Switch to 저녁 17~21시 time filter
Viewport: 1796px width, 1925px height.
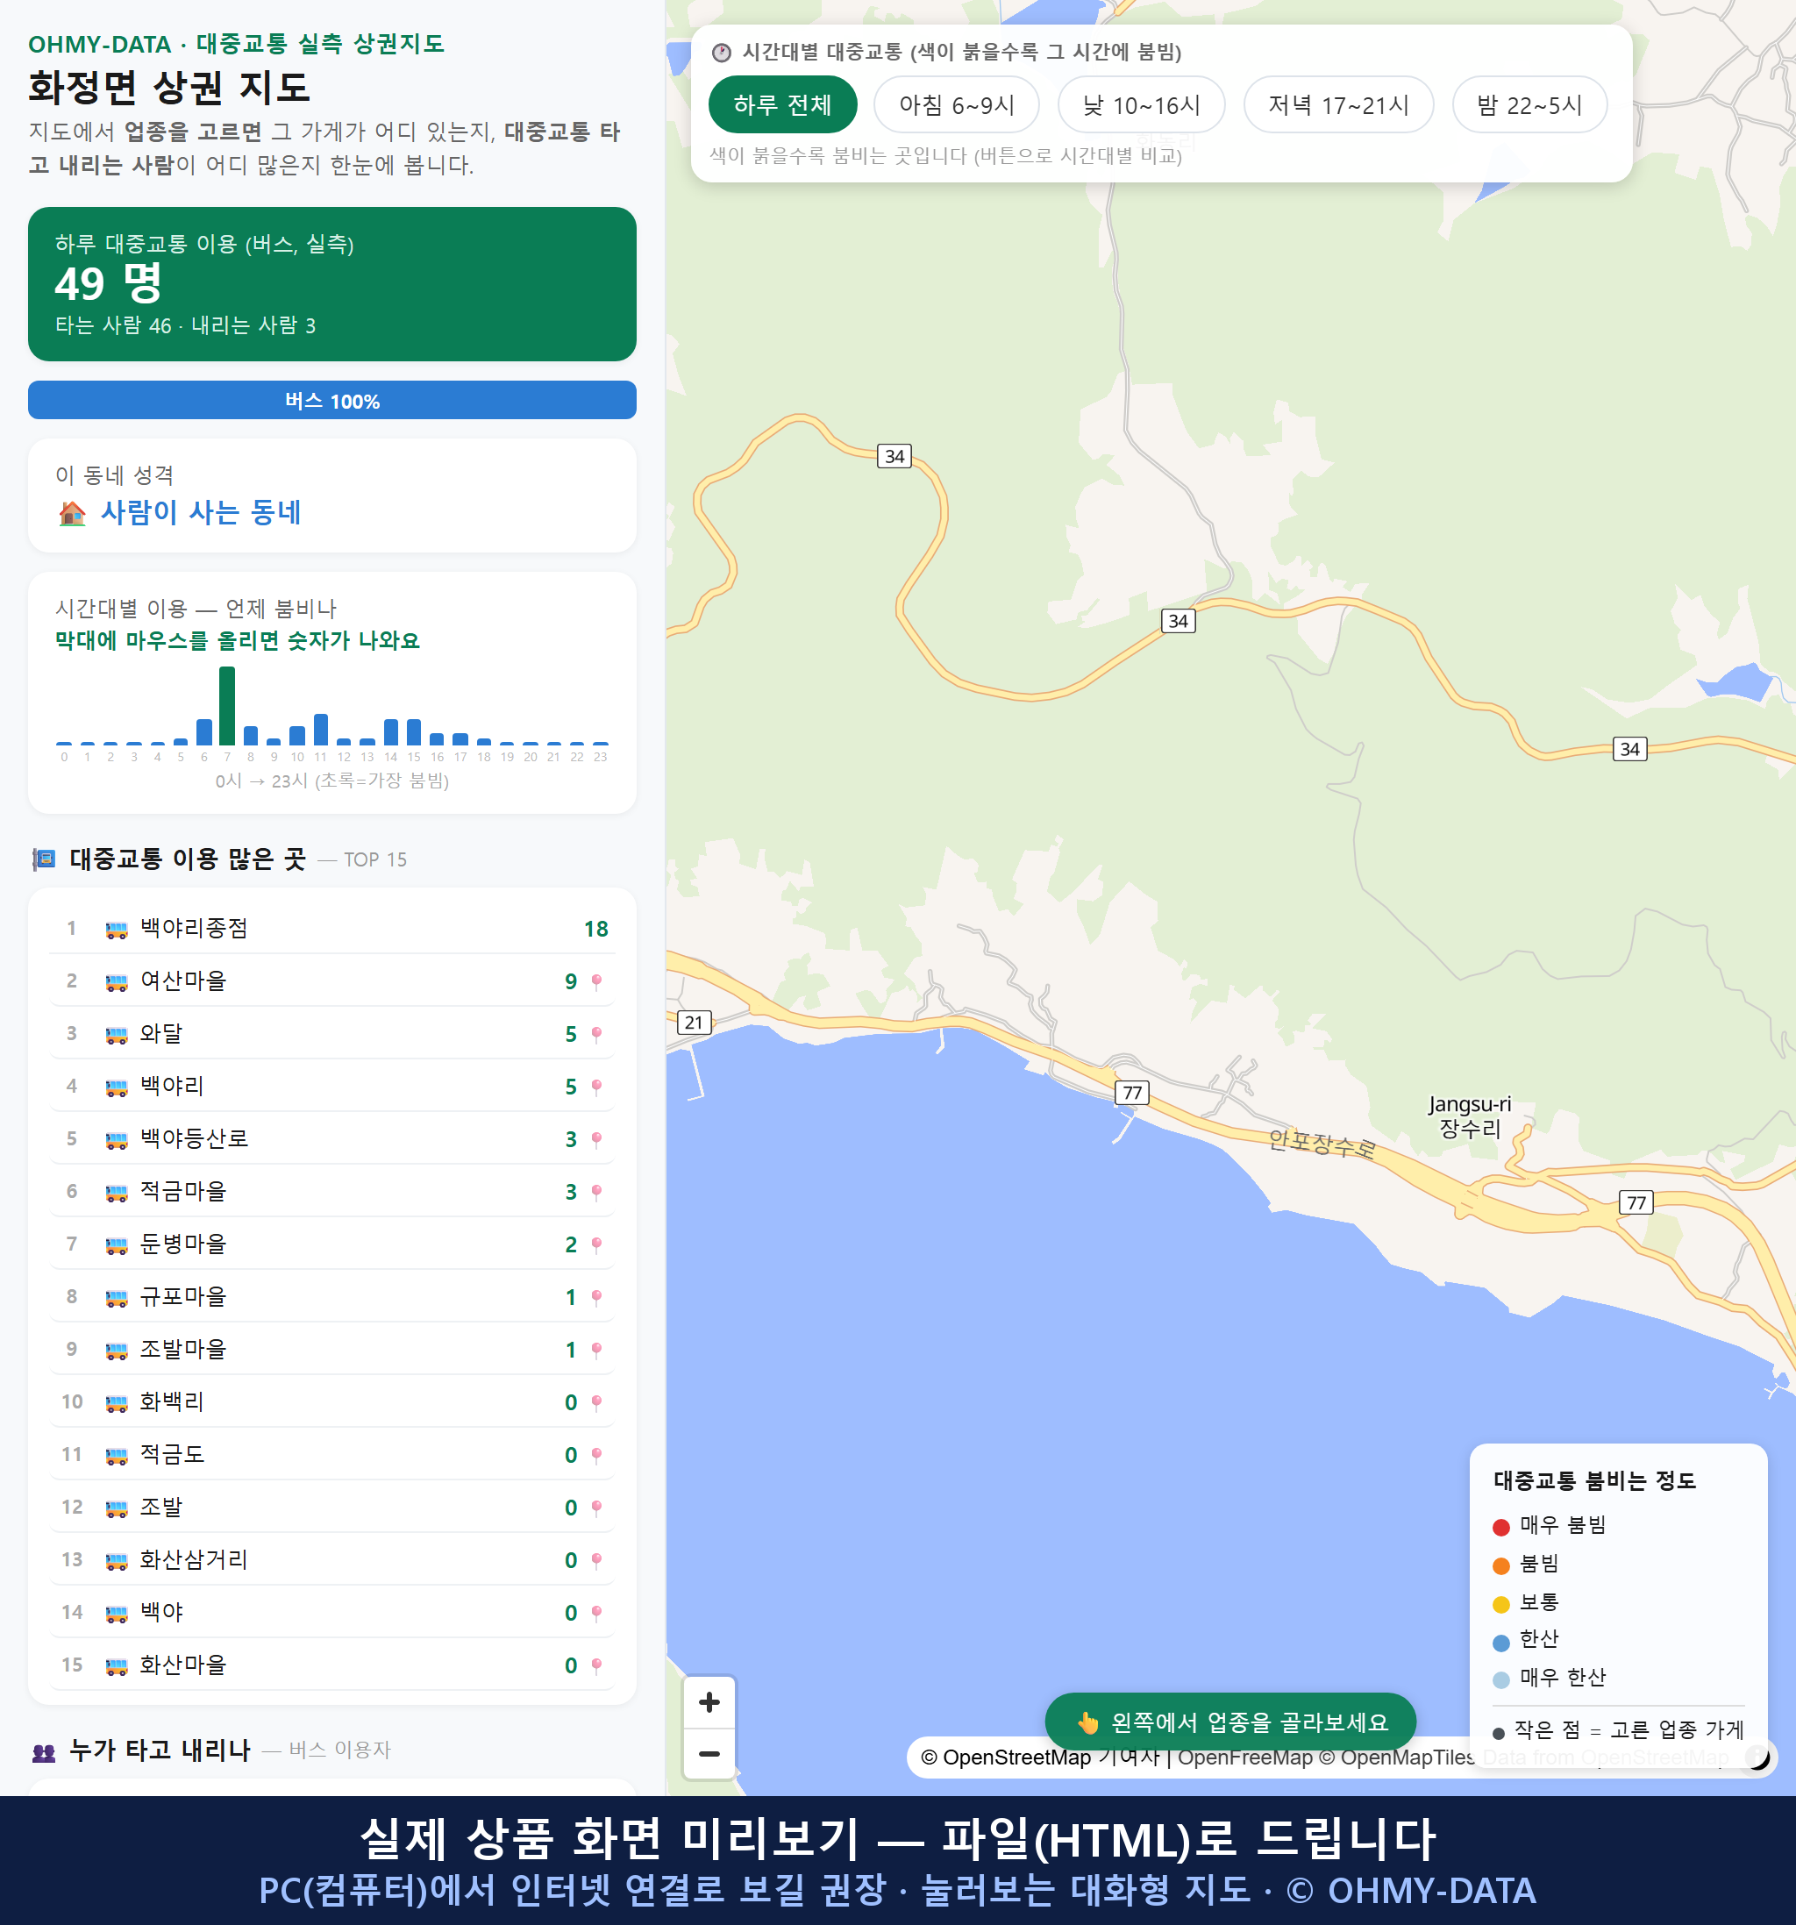(1337, 104)
